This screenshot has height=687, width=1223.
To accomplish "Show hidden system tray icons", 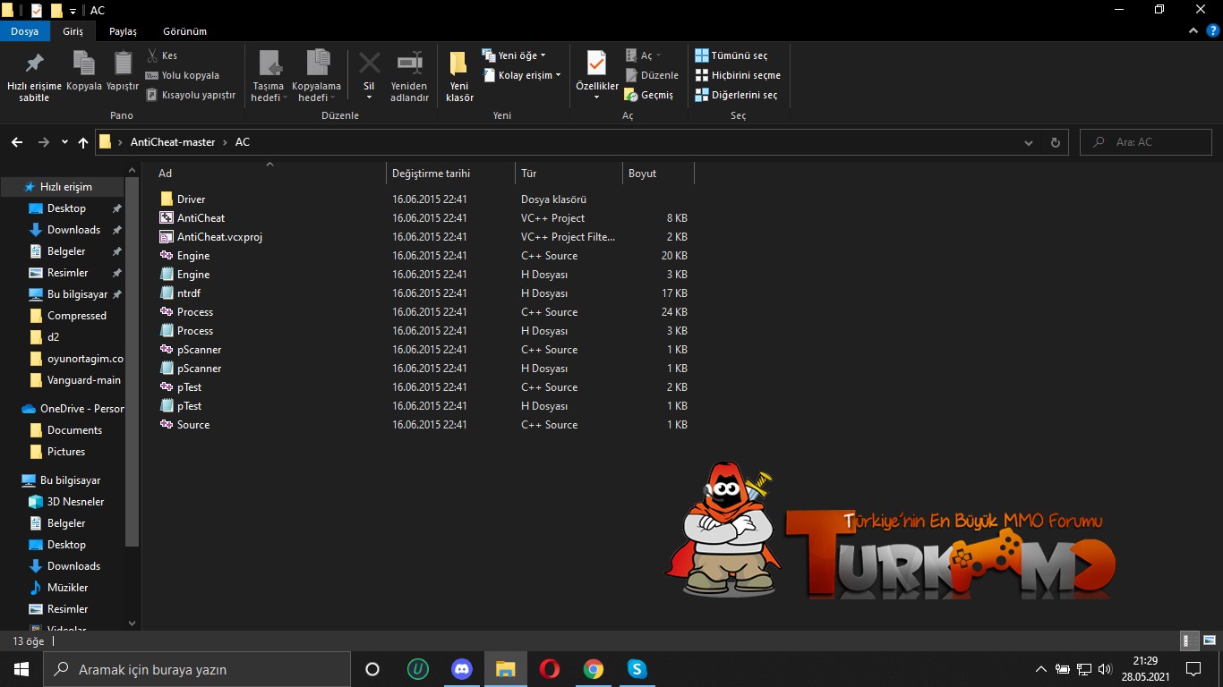I will point(1040,669).
